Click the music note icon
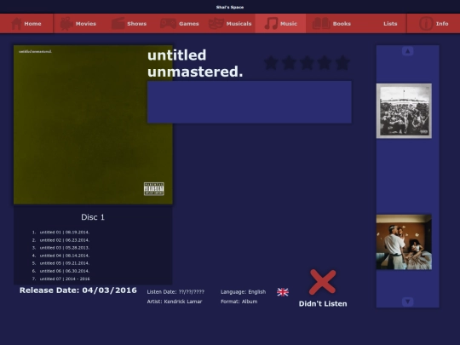Viewport: 460px width, 345px height. 271,24
